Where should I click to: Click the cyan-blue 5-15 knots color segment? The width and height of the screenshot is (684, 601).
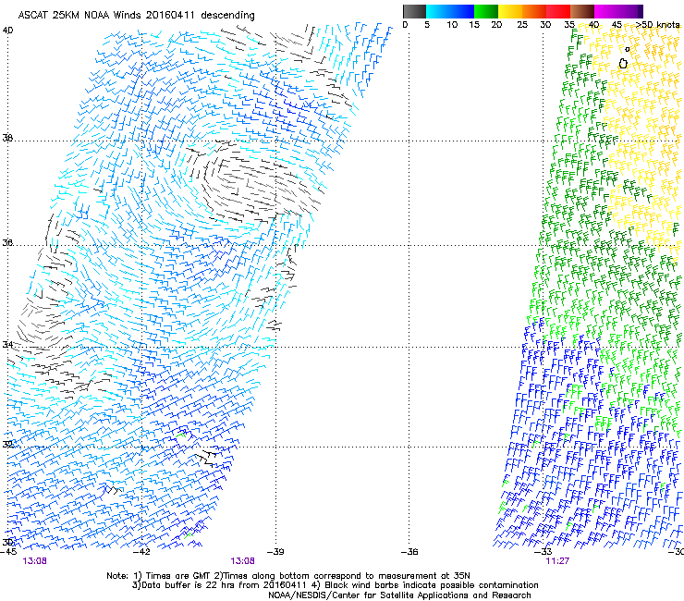[x=450, y=11]
